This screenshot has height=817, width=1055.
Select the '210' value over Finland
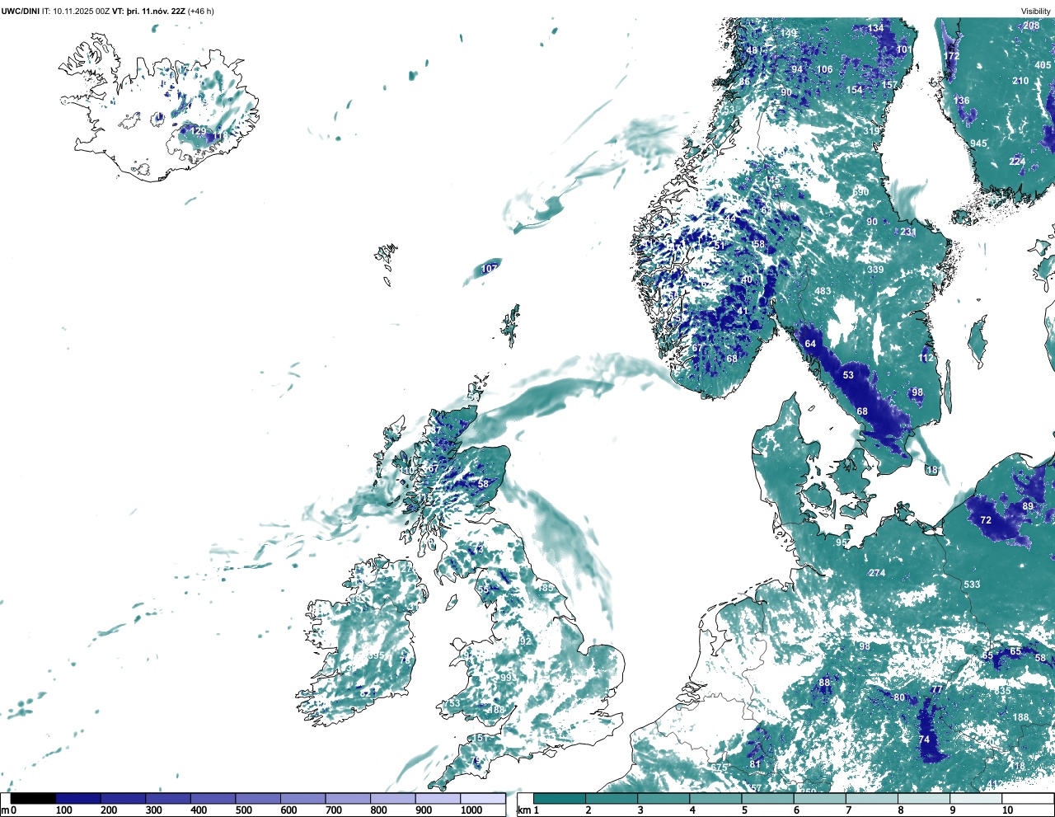(1020, 81)
